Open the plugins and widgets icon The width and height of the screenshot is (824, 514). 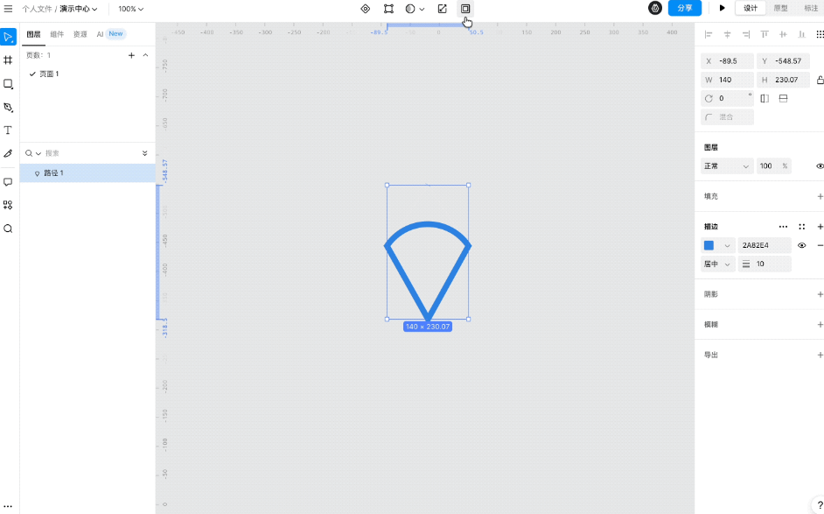(x=8, y=205)
